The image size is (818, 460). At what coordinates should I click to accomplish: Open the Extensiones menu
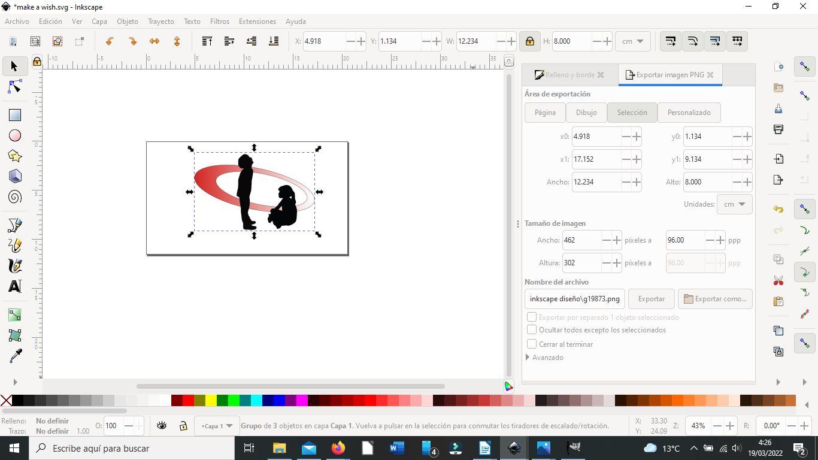click(257, 22)
